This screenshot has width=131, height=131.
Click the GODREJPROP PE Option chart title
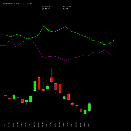(x=20, y=4)
